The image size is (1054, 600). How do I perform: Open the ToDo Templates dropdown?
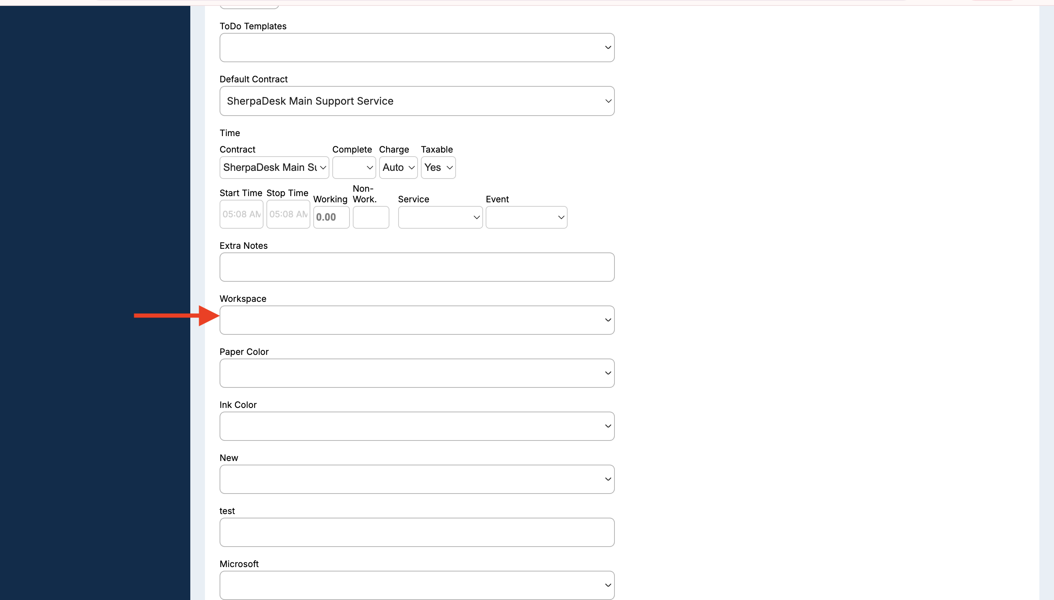coord(416,48)
